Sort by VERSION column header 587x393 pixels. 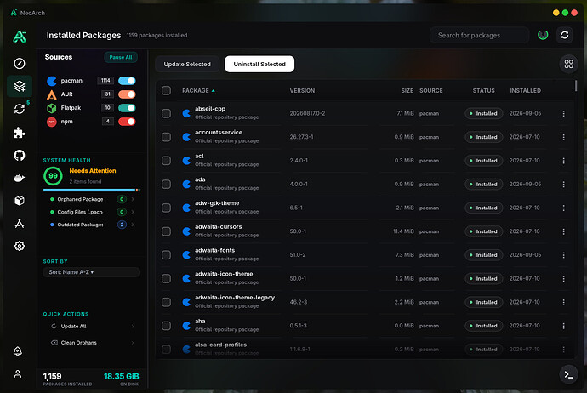(302, 90)
